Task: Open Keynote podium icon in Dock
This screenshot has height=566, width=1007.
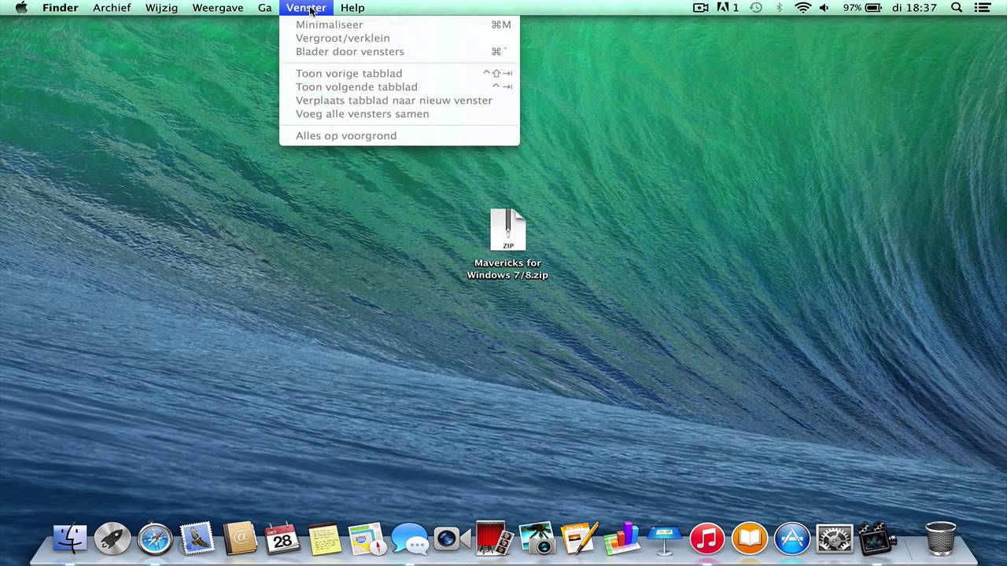Action: (665, 538)
